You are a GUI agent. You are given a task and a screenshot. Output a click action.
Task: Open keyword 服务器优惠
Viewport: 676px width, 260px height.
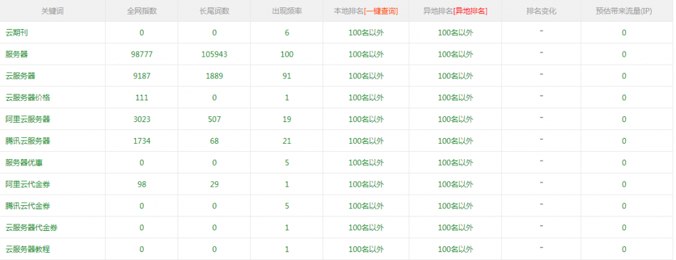[24, 162]
